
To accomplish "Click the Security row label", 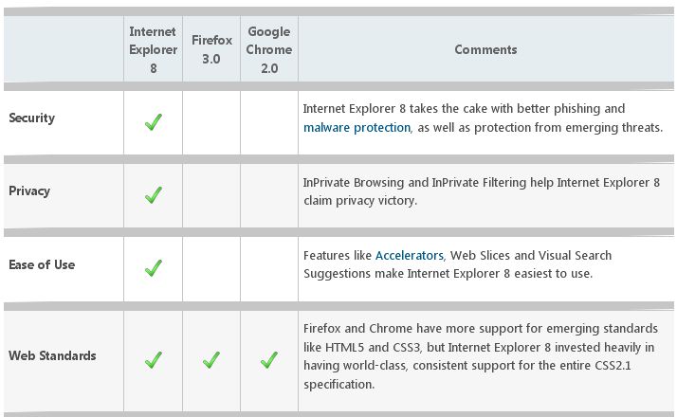I will (x=32, y=118).
